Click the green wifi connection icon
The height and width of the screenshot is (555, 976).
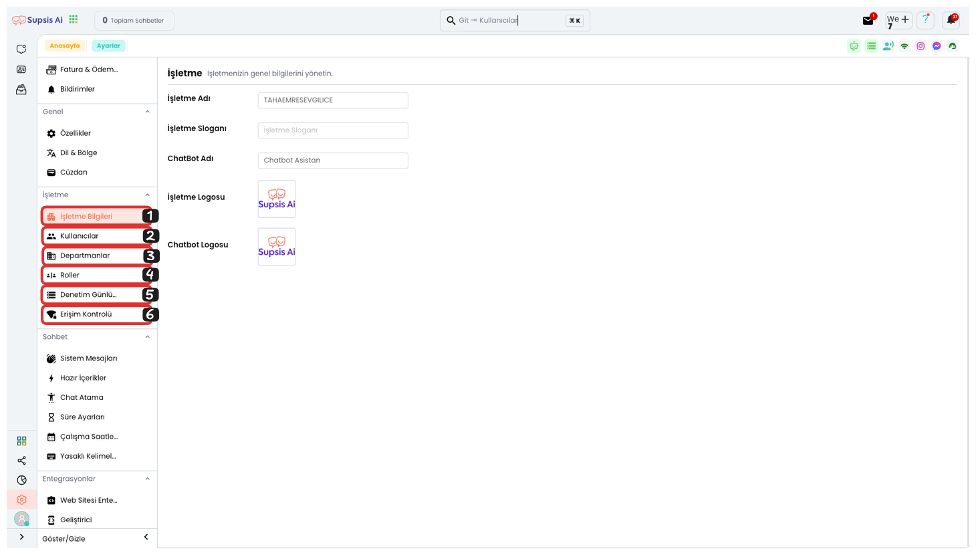pos(904,46)
